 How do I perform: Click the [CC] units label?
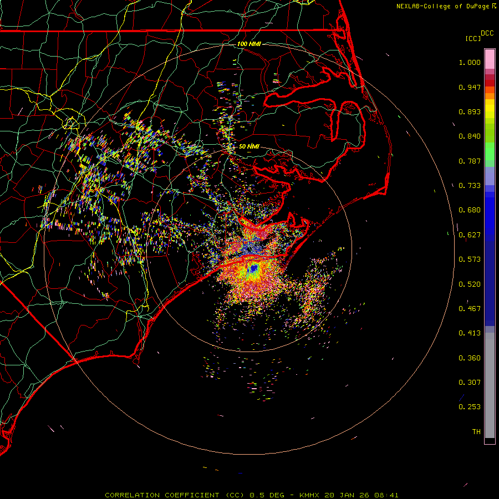[473, 38]
